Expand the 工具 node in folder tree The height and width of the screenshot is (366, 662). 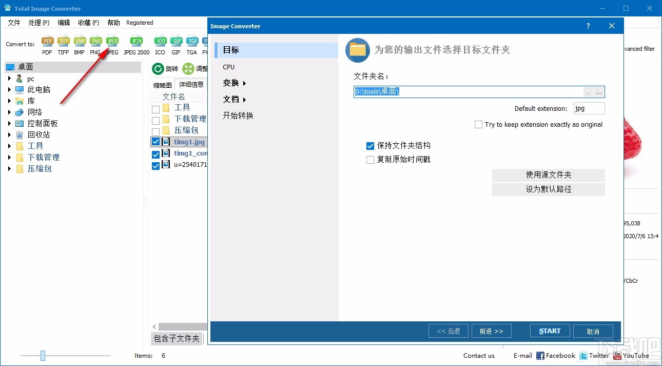9,146
